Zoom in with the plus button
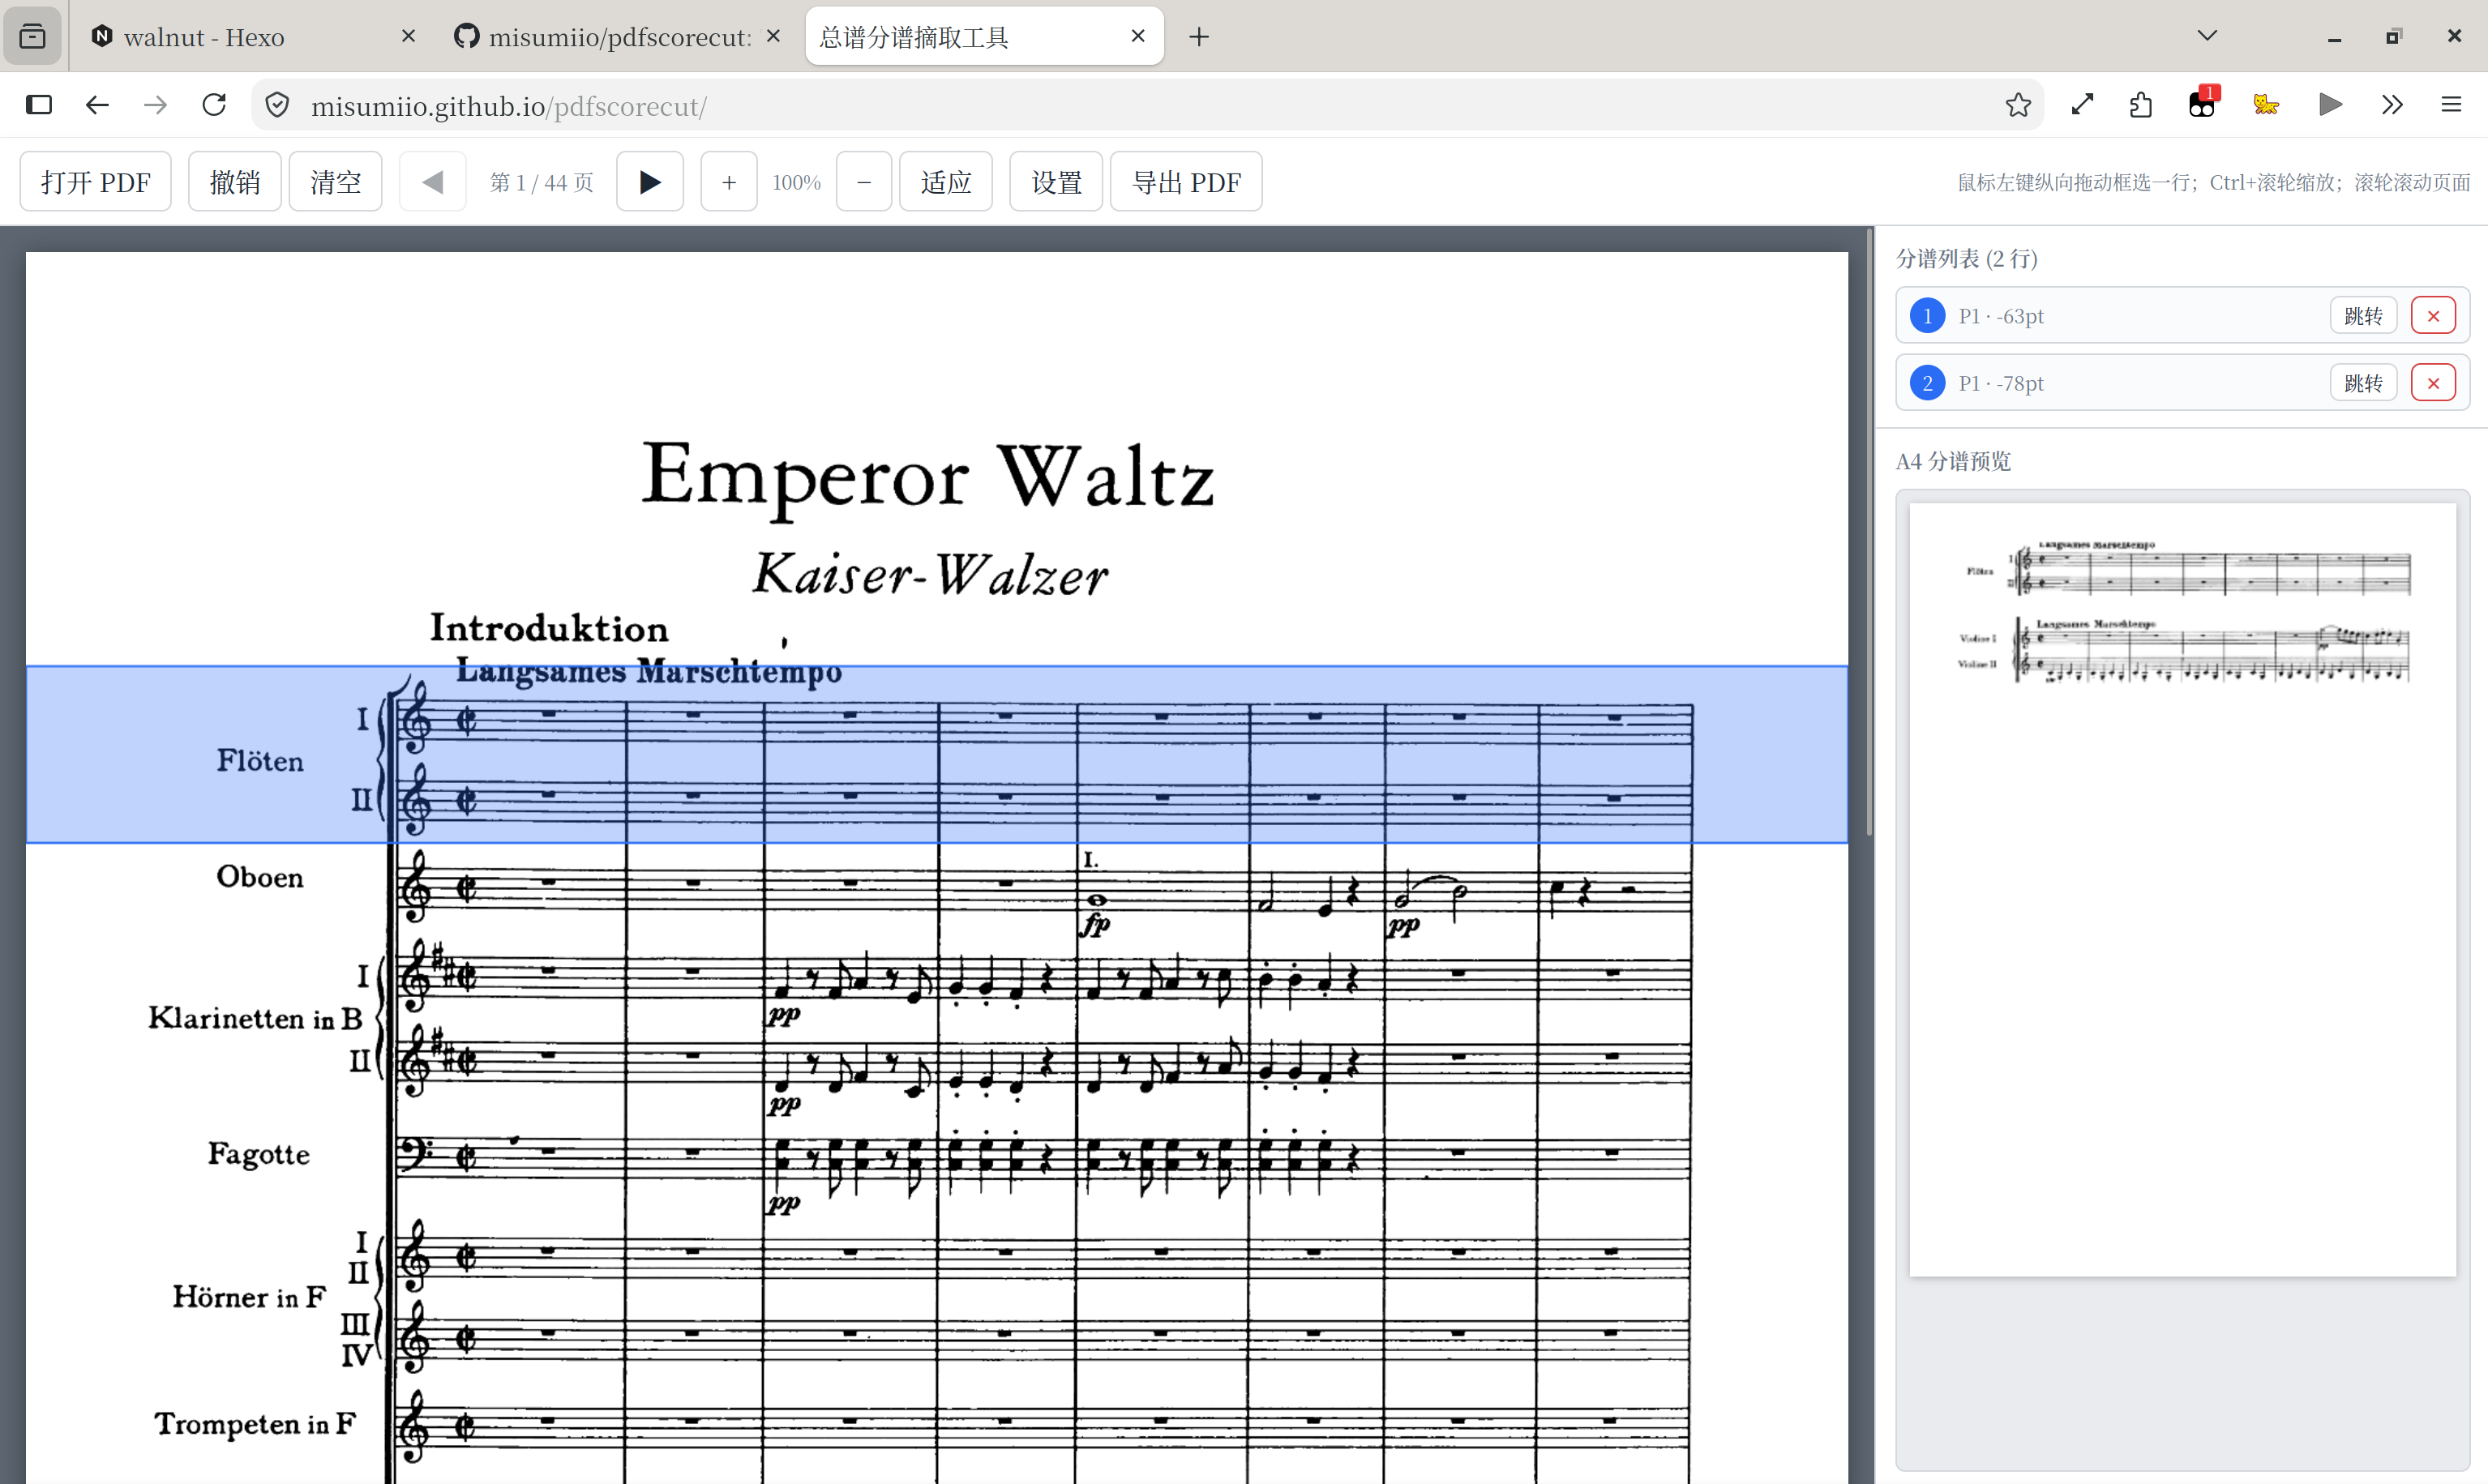 729,182
